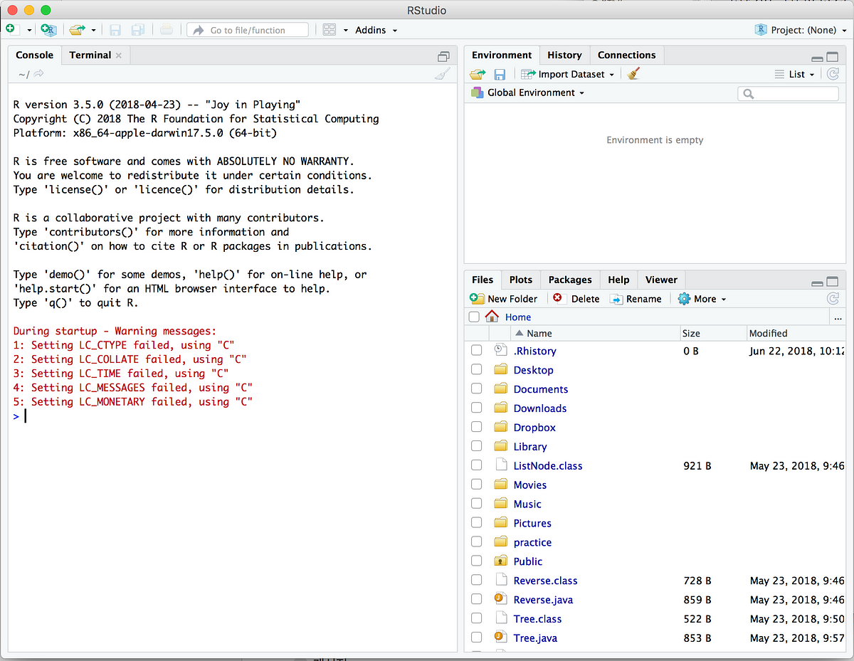Viewport: 854px width, 661px height.
Task: Check the Desktop folder checkbox
Action: click(476, 369)
